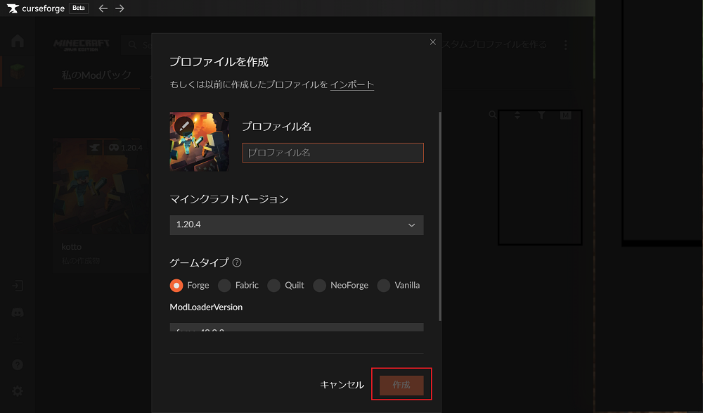703x413 pixels.
Task: Select the Forge game type
Action: pyautogui.click(x=176, y=285)
